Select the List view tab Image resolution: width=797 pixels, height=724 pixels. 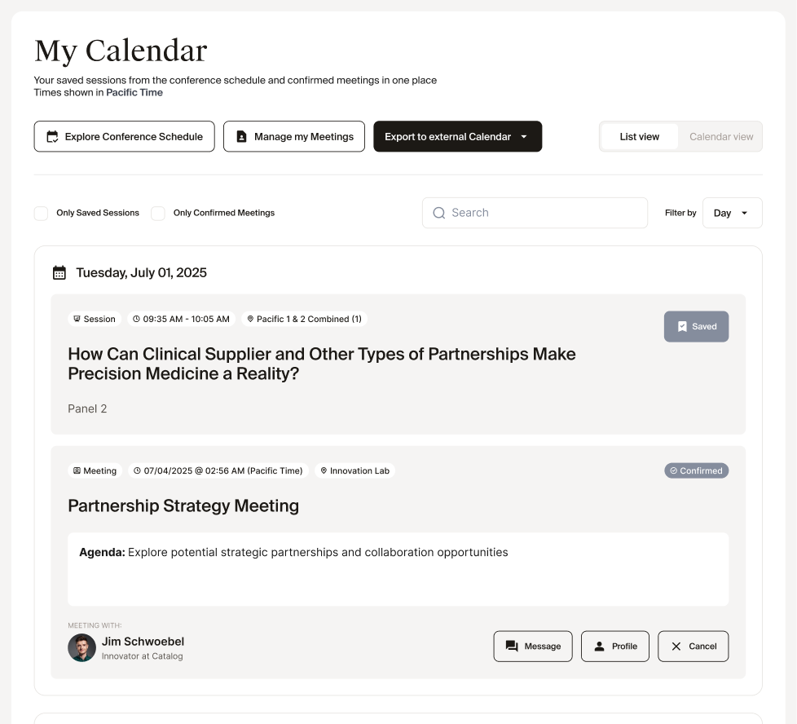[639, 136]
